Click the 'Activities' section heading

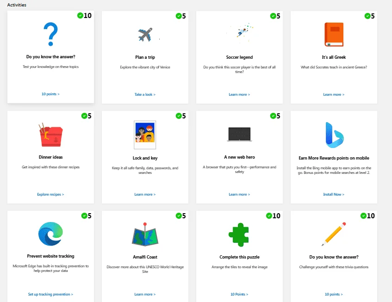coord(17,5)
